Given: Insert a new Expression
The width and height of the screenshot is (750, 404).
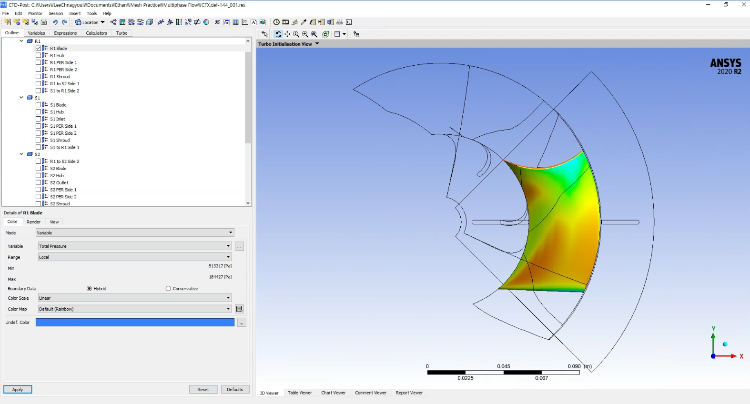Looking at the screenshot, I should (x=226, y=22).
